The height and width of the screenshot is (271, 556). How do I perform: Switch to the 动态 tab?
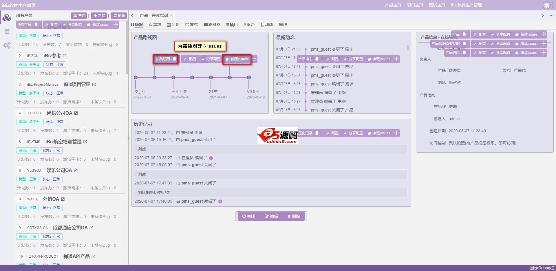(267, 25)
